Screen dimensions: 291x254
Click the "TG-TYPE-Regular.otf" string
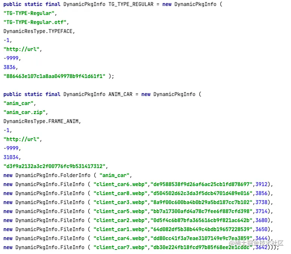click(x=35, y=22)
